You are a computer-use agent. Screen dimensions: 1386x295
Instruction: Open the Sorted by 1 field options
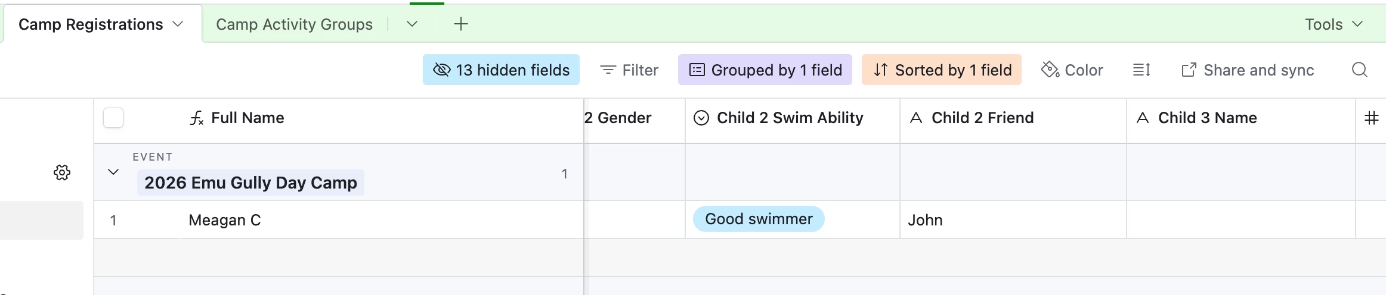[x=942, y=70]
